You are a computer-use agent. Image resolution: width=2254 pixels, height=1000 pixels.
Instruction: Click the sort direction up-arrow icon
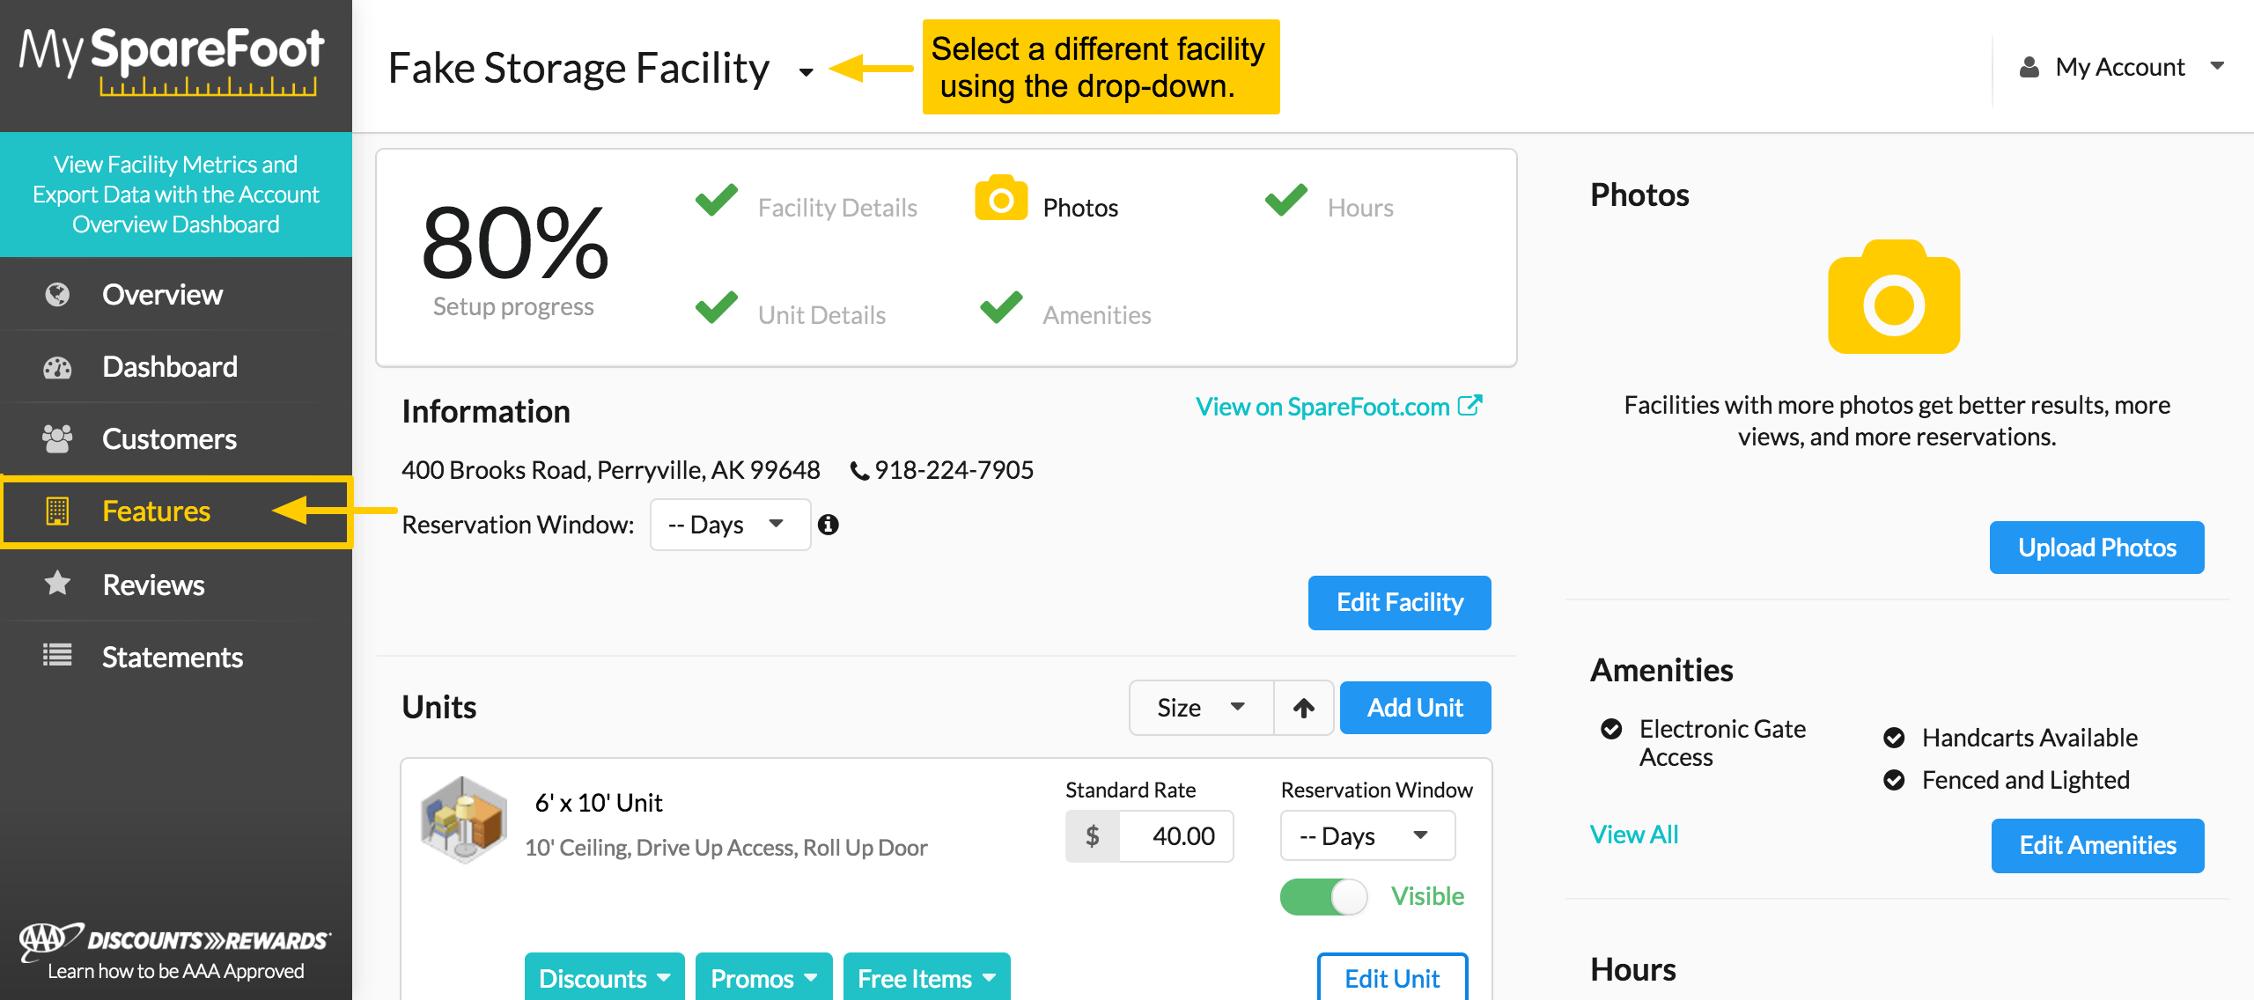(x=1304, y=708)
